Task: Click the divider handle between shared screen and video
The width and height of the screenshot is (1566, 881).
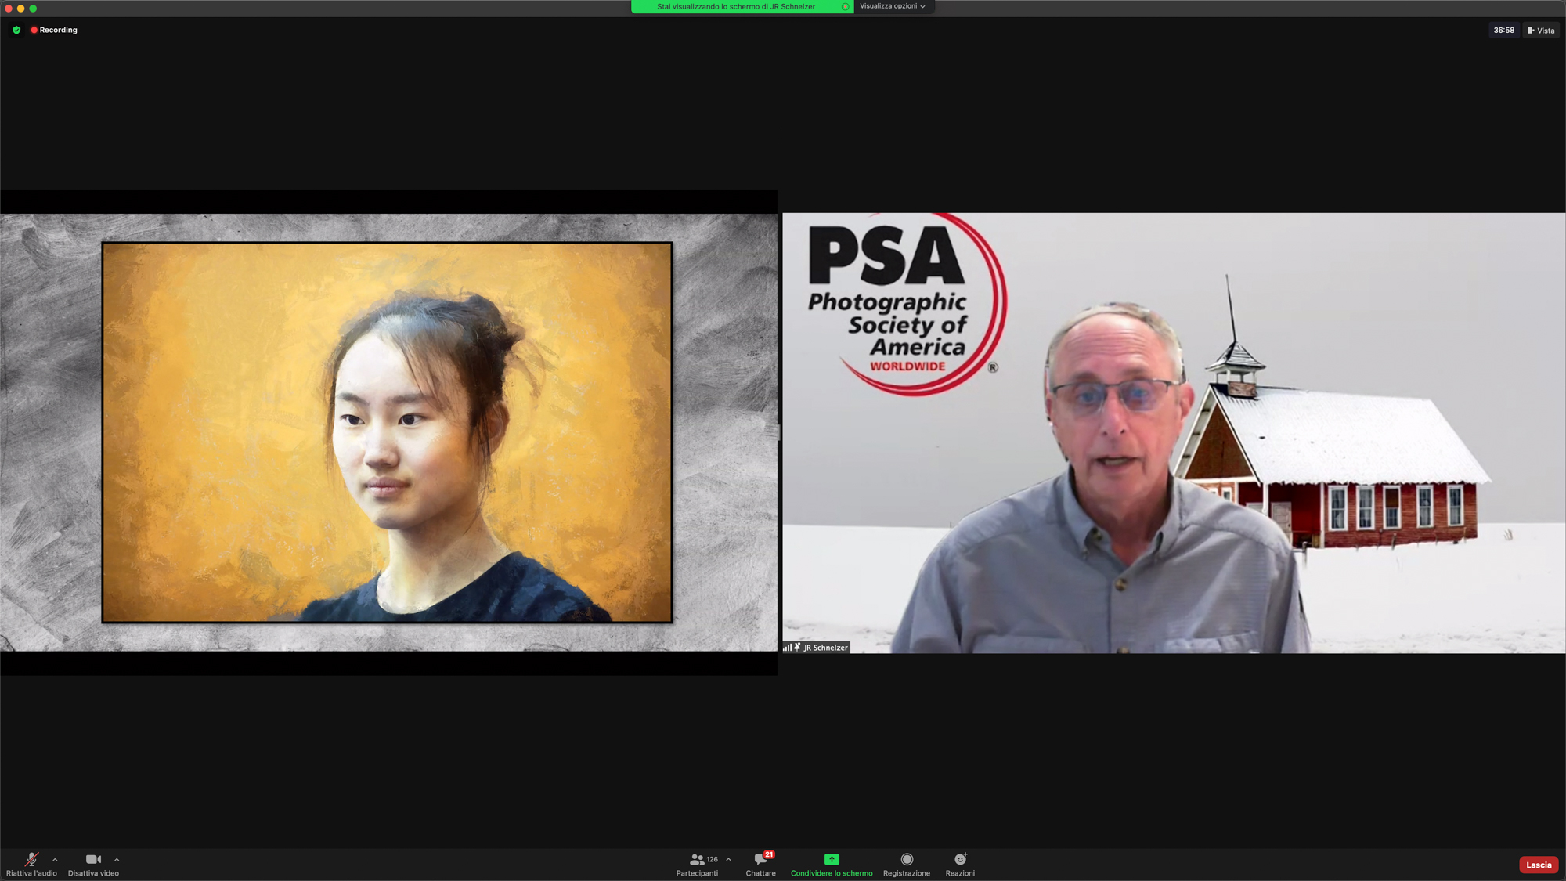Action: tap(780, 432)
